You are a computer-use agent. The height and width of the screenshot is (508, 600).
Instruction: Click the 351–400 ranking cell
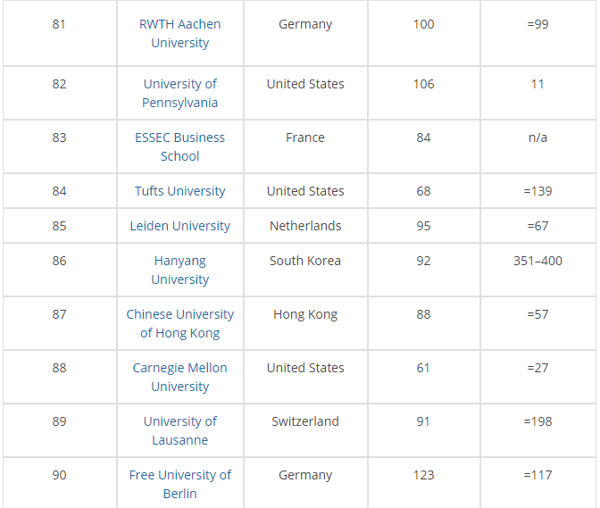(x=537, y=261)
